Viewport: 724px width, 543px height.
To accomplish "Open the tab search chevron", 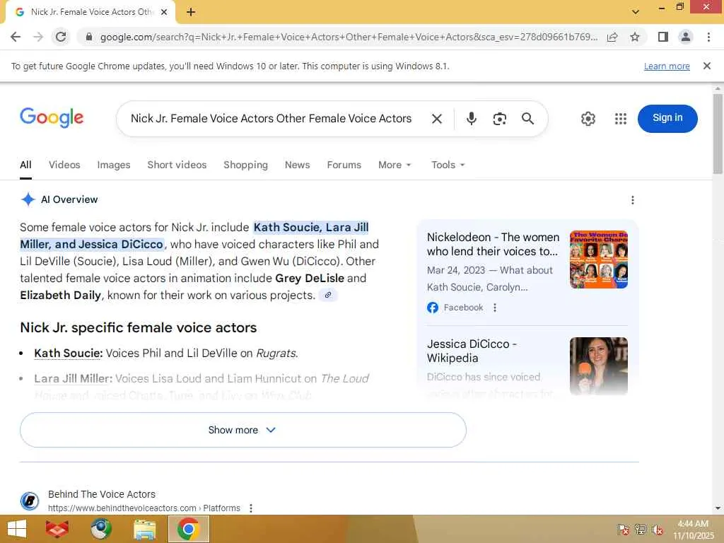I will [636, 12].
